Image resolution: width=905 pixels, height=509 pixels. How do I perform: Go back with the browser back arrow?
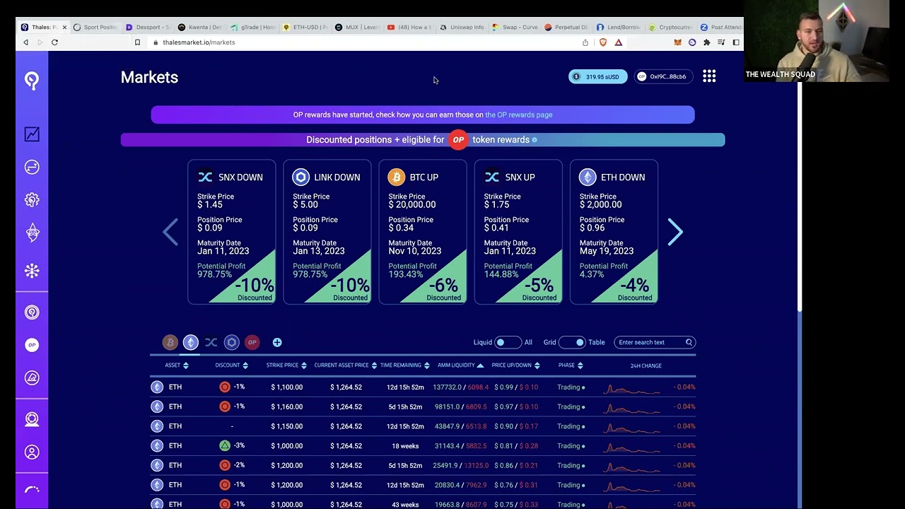26,42
